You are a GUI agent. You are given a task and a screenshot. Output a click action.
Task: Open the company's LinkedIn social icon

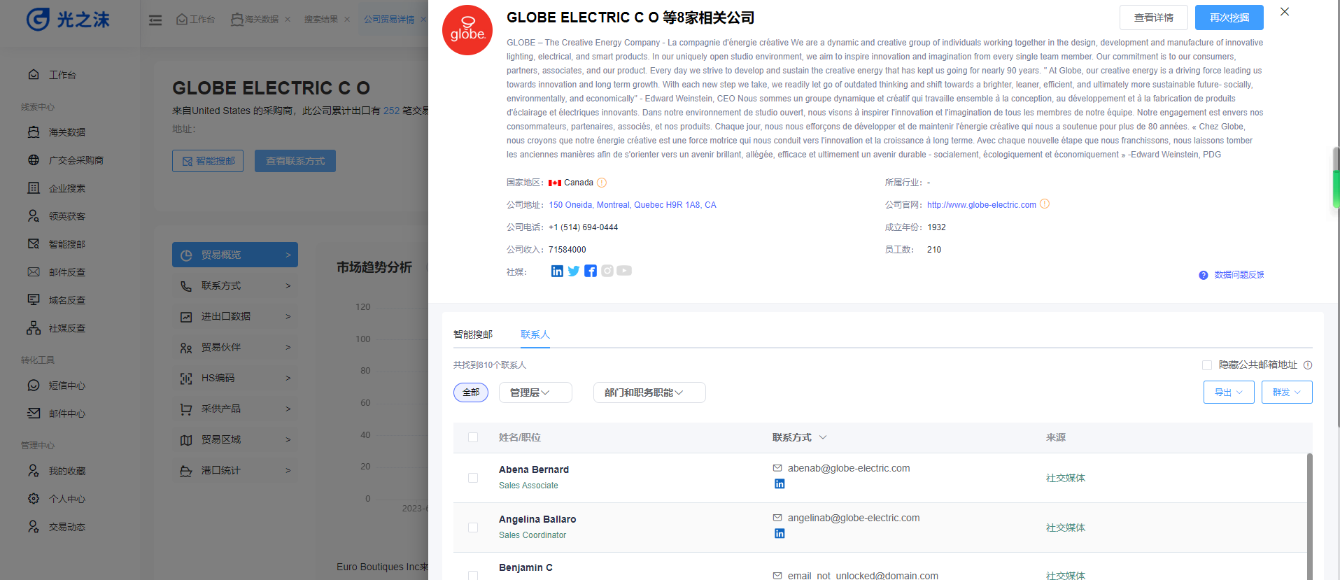coord(557,271)
